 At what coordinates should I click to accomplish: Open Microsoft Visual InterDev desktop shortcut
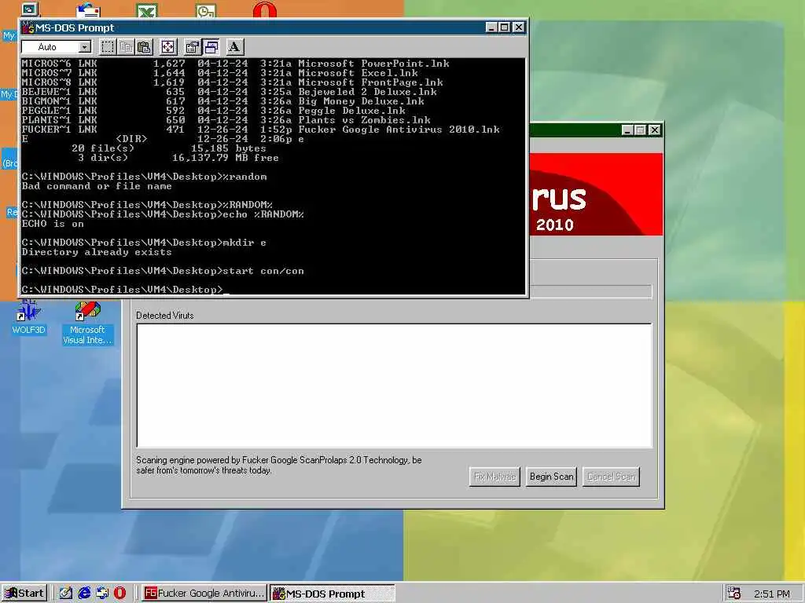coord(87,323)
